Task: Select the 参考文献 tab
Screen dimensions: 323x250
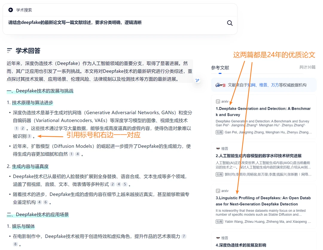Action: tap(220, 68)
